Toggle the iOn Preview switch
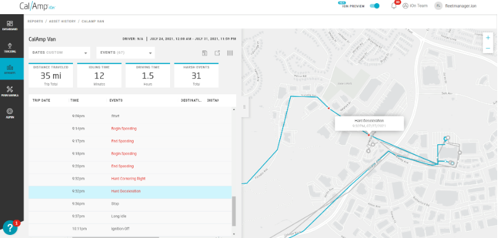The height and width of the screenshot is (238, 499). [x=375, y=6]
